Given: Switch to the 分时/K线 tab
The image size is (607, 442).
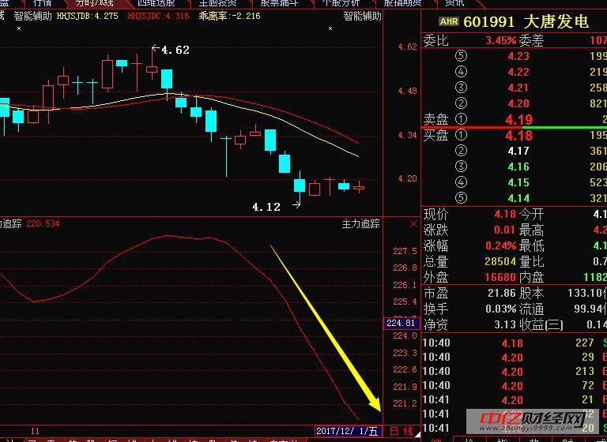Looking at the screenshot, I should click(95, 3).
